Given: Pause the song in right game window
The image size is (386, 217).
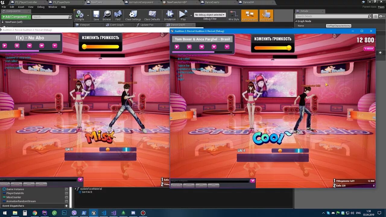Looking at the screenshot, I should 189,47.
